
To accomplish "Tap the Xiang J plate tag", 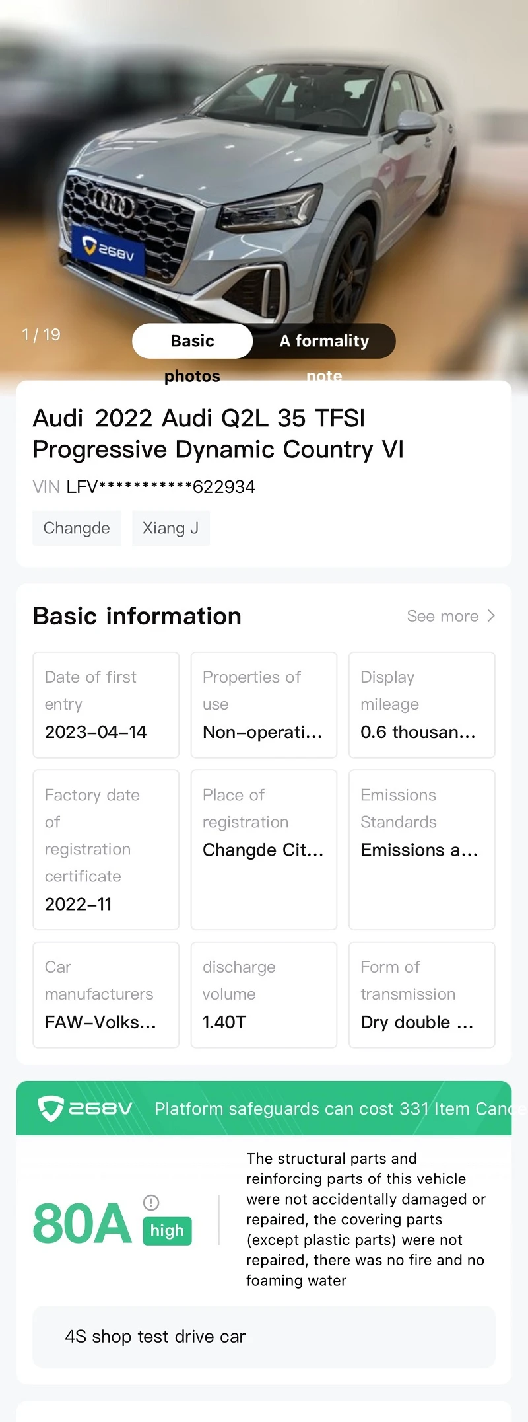I will pos(171,528).
